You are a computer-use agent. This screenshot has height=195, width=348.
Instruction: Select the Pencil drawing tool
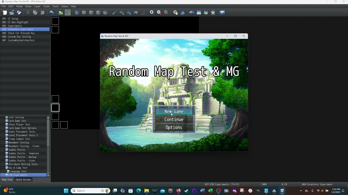114,12
